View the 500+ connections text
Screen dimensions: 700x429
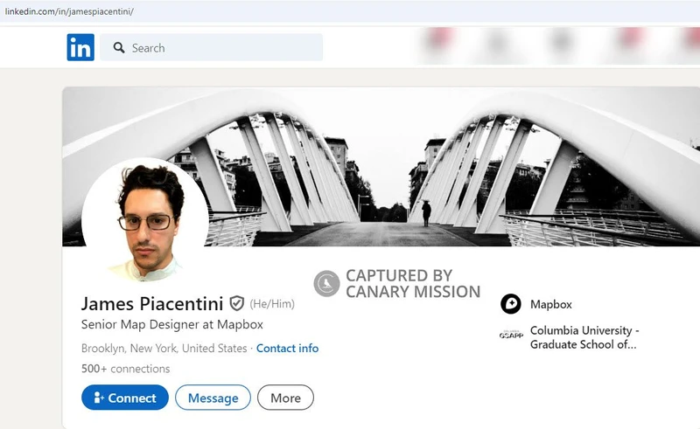point(125,369)
